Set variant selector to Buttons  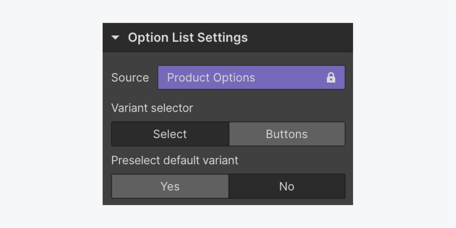click(x=287, y=134)
